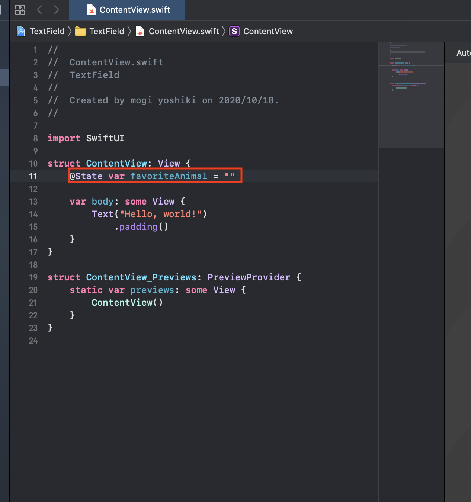Click the import keyword on line 8
The height and width of the screenshot is (502, 471).
pos(64,138)
